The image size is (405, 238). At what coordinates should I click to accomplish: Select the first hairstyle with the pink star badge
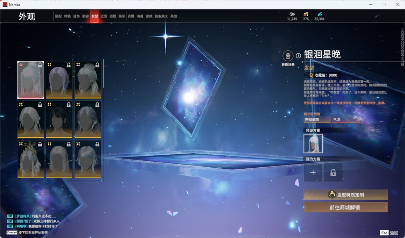pyautogui.click(x=30, y=80)
